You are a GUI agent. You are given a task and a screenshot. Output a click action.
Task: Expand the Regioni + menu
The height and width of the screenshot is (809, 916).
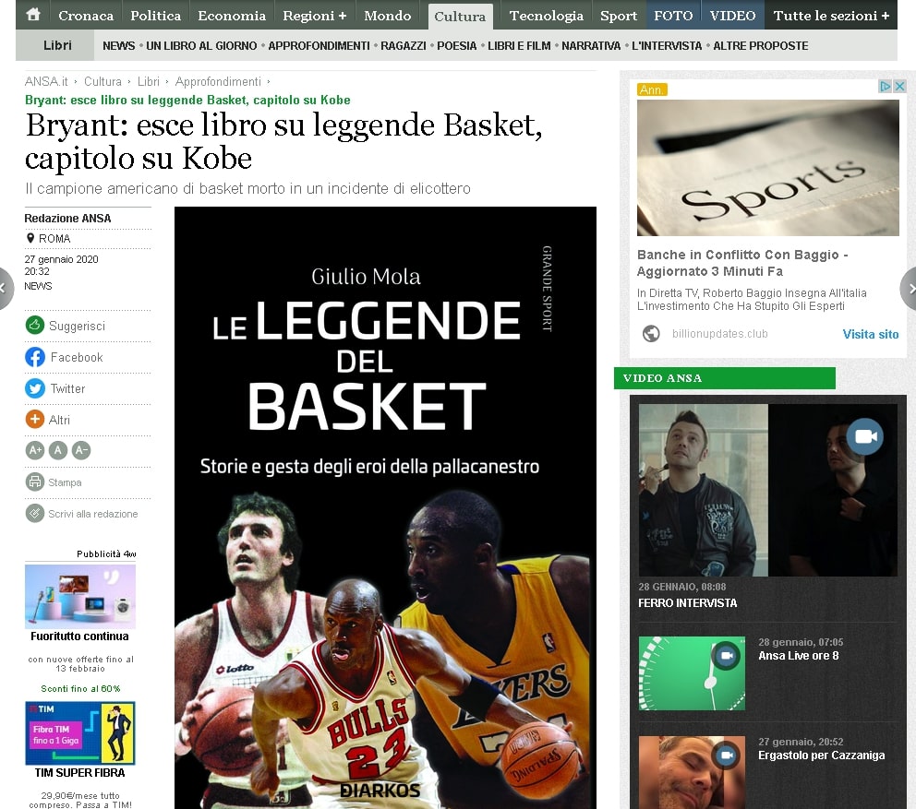point(314,16)
